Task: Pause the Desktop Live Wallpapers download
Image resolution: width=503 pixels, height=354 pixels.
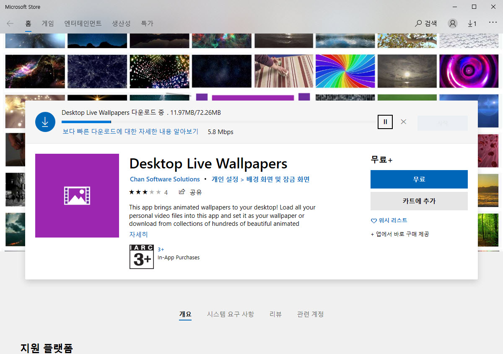Action: click(385, 122)
